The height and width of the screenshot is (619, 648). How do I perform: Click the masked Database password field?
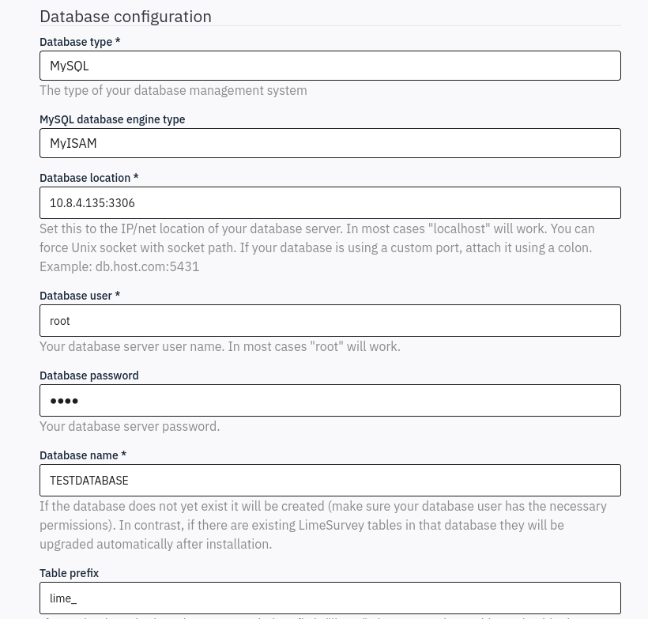click(330, 400)
